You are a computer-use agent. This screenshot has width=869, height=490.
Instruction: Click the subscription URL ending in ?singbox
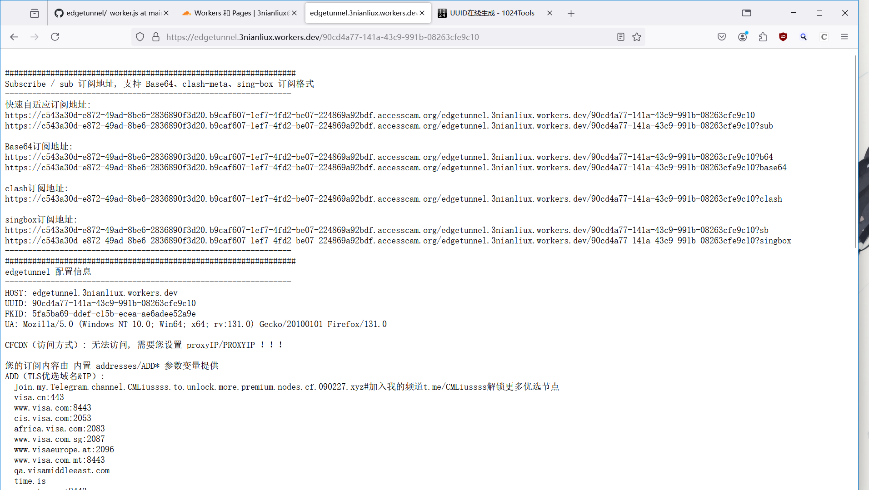[x=398, y=241]
